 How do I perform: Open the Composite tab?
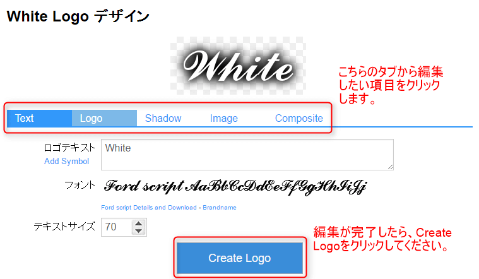coord(299,118)
